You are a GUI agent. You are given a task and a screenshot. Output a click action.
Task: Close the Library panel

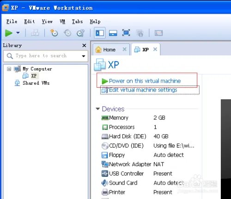[84, 45]
